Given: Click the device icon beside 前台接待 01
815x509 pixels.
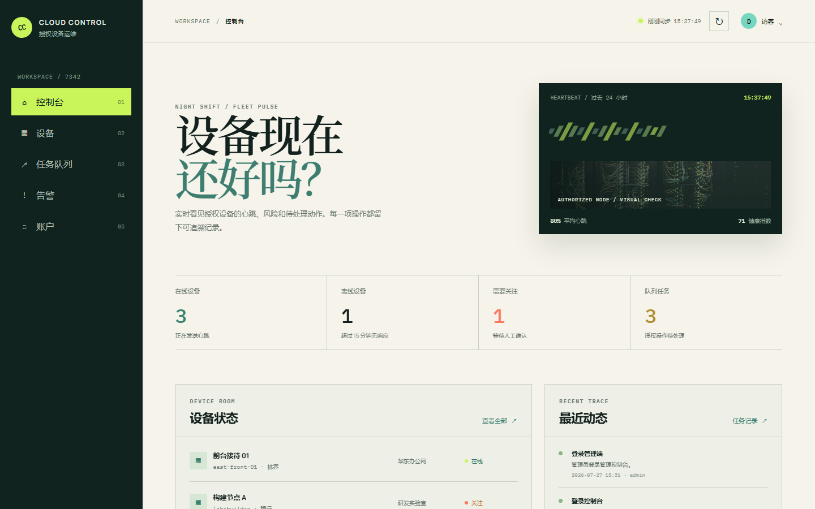Looking at the screenshot, I should pyautogui.click(x=198, y=460).
